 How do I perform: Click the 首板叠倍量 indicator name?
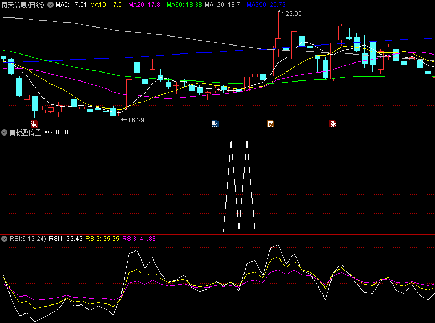click(25, 132)
